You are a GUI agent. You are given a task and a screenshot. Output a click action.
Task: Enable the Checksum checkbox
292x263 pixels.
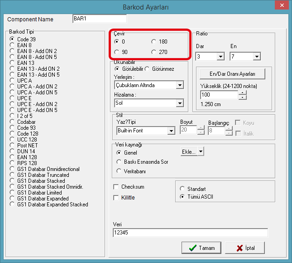116,187
